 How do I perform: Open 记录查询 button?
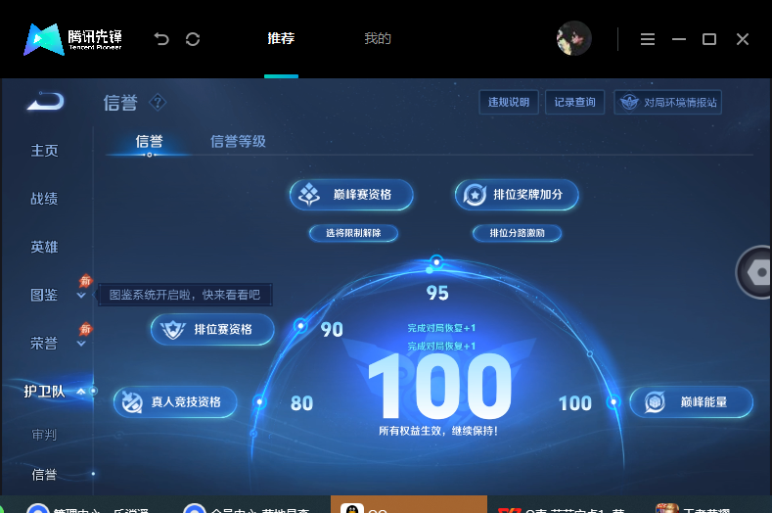[x=574, y=102]
